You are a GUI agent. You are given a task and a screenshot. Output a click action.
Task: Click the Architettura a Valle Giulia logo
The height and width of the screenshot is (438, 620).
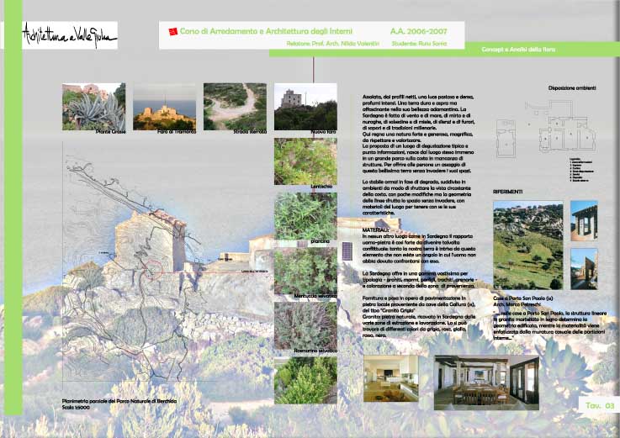tap(70, 35)
